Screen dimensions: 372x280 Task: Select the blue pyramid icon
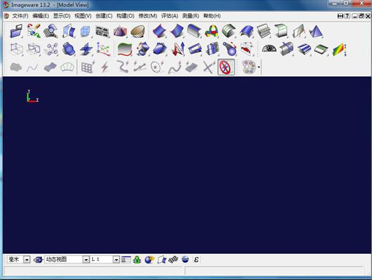316,31
